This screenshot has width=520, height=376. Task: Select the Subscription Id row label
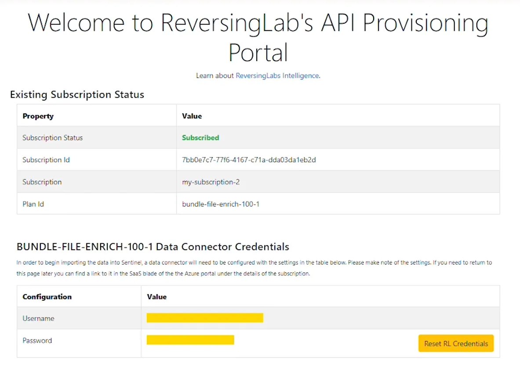[46, 159]
